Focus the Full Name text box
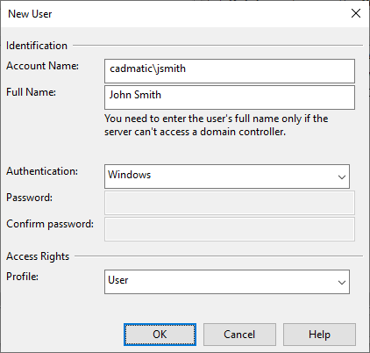The width and height of the screenshot is (370, 353). click(230, 97)
